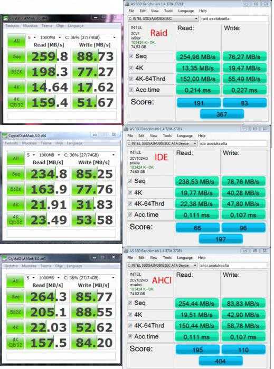Click the 'ide asetuksella' text field

[233, 143]
